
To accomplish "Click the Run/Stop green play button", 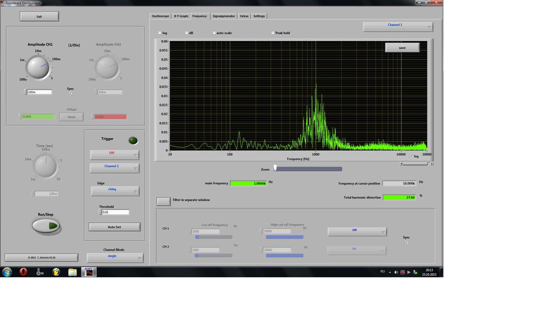I will (x=46, y=226).
